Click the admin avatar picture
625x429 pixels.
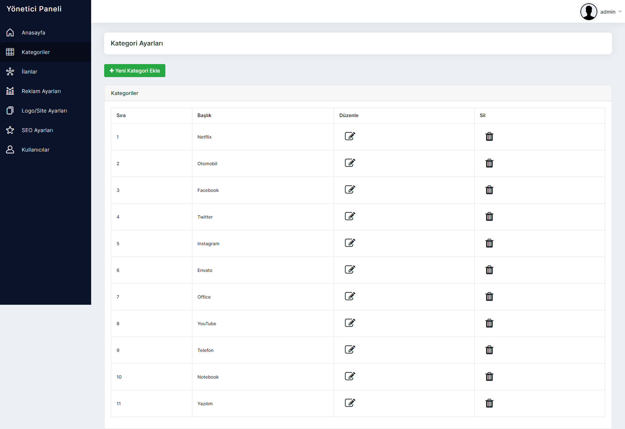(x=589, y=12)
